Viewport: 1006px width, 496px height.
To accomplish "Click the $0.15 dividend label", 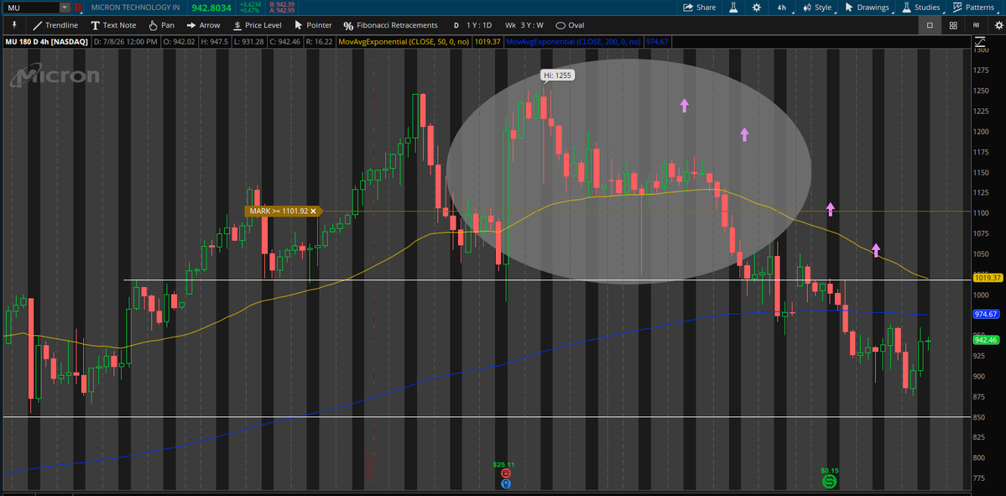I will pyautogui.click(x=830, y=470).
